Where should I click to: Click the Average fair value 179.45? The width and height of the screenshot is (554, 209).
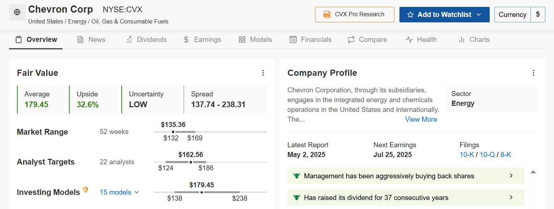[x=36, y=105]
